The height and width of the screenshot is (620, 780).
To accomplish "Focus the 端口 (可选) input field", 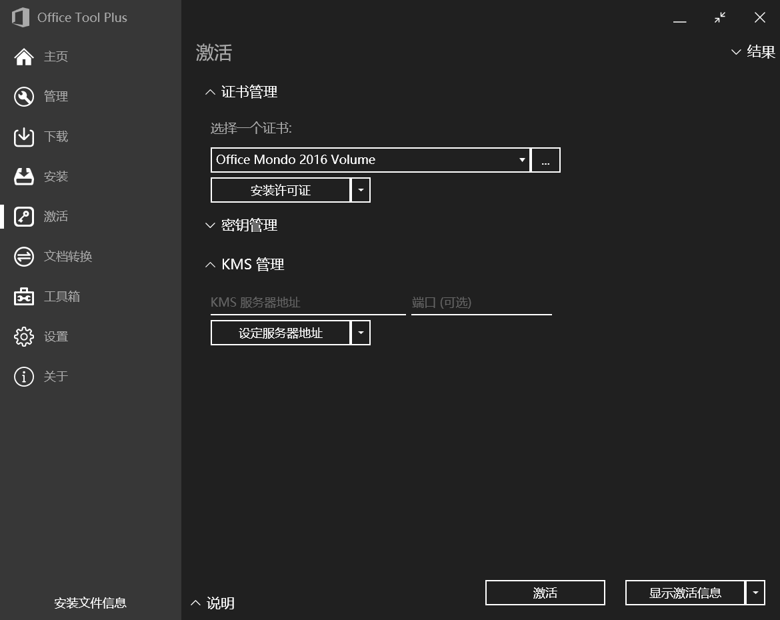I will [481, 303].
